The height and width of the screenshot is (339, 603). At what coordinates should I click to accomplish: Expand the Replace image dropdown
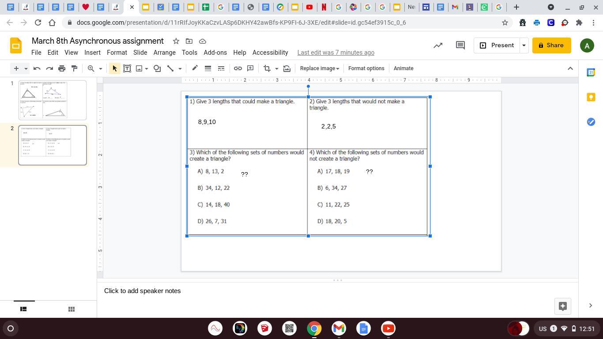pyautogui.click(x=319, y=68)
